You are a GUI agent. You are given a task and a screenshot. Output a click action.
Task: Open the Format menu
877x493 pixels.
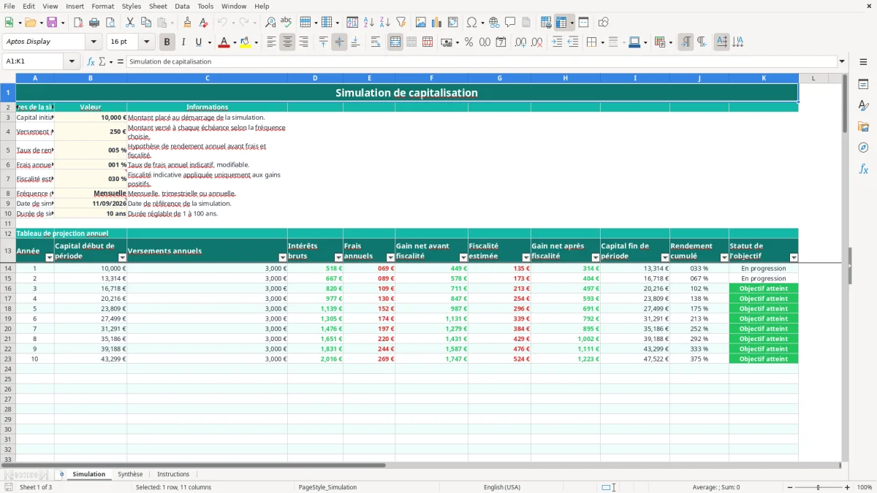[x=102, y=6]
